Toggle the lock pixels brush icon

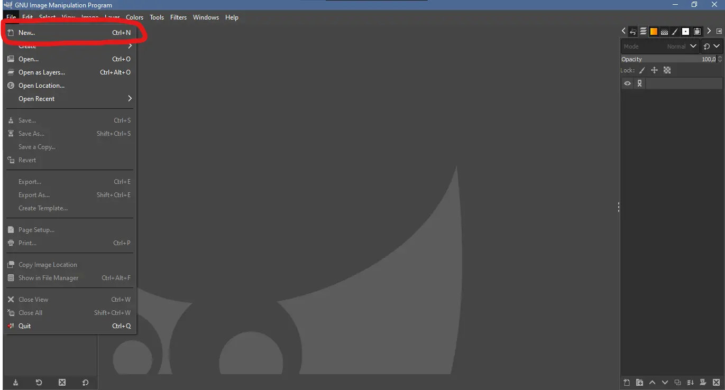coord(642,70)
